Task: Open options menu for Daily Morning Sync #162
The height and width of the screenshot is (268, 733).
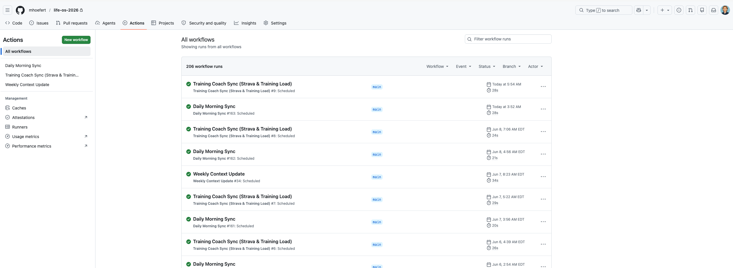Action: tap(543, 154)
